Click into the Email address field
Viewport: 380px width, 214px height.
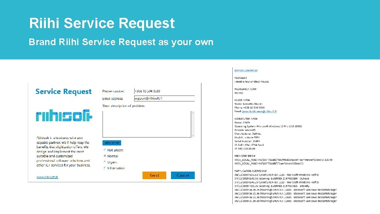click(x=164, y=98)
